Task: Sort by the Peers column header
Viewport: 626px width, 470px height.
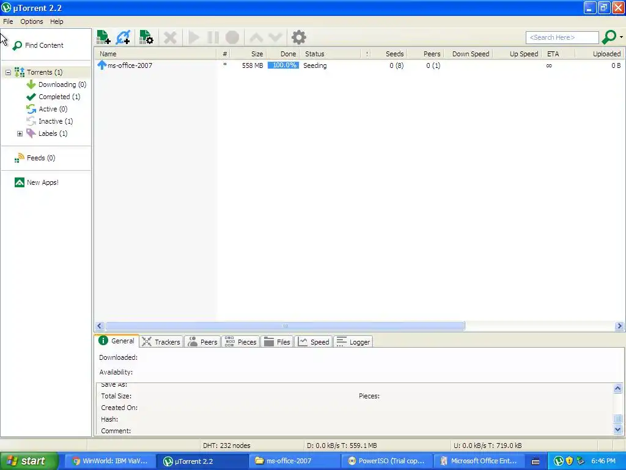Action: pos(425,54)
